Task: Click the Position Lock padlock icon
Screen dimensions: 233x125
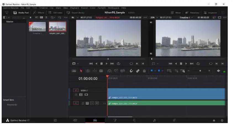Action: click(144, 71)
